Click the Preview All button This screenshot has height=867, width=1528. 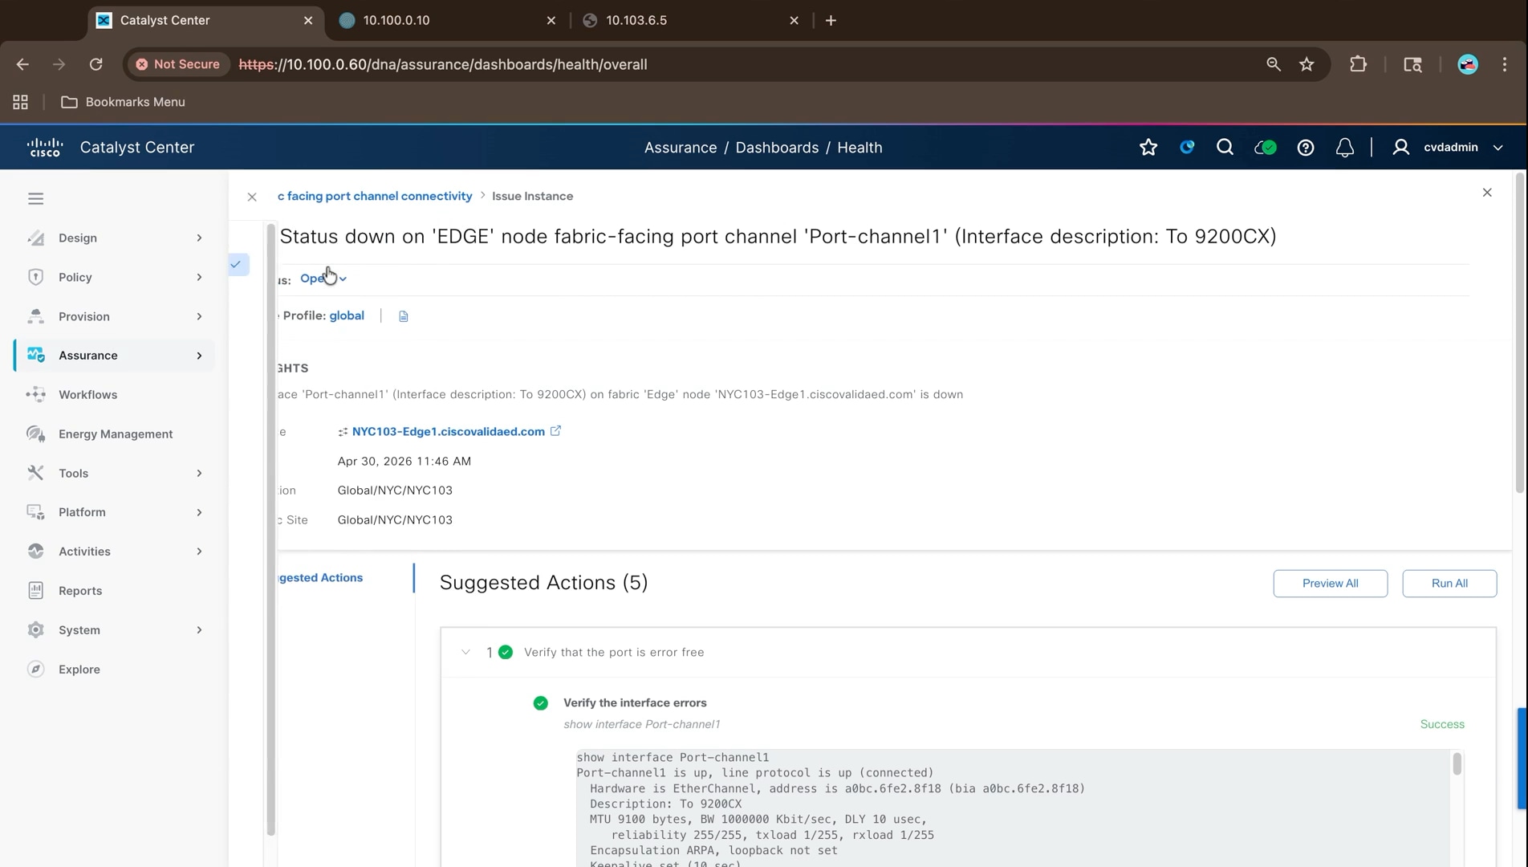click(x=1330, y=583)
